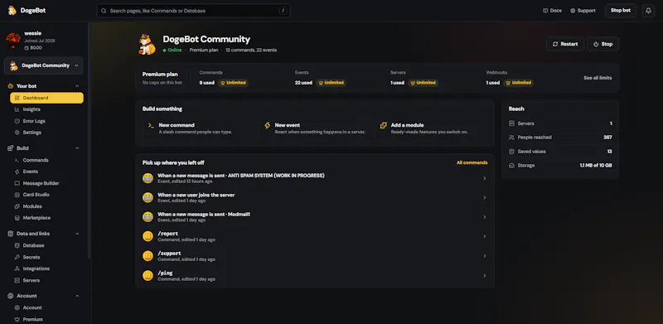663x324 pixels.
Task: Open the DogeBot Community bot switcher dropdown
Action: pos(44,65)
